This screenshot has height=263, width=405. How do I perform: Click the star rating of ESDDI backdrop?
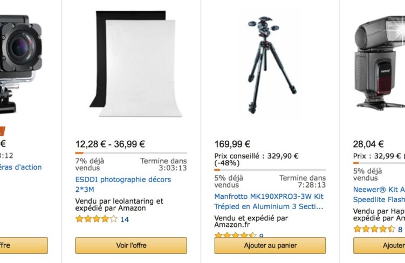(97, 219)
